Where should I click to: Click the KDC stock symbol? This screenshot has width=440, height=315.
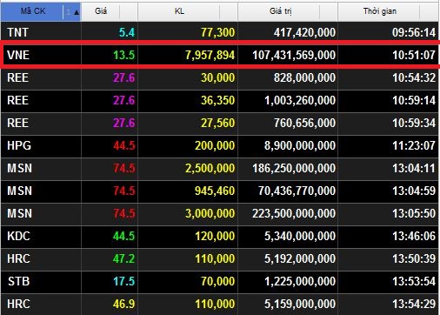coord(18,236)
